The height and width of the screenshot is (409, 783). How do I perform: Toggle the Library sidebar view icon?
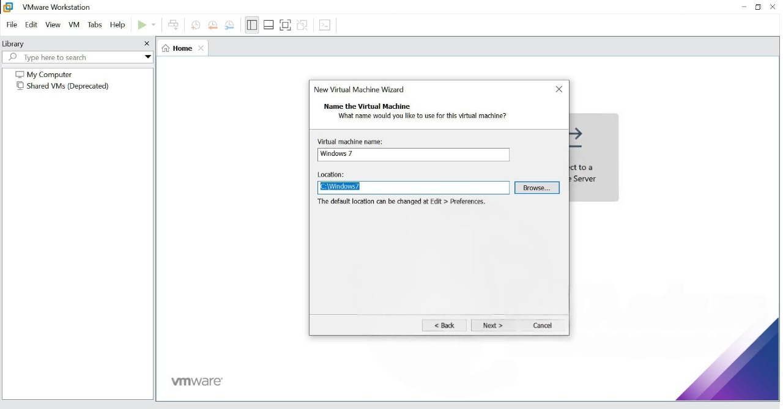pyautogui.click(x=251, y=25)
